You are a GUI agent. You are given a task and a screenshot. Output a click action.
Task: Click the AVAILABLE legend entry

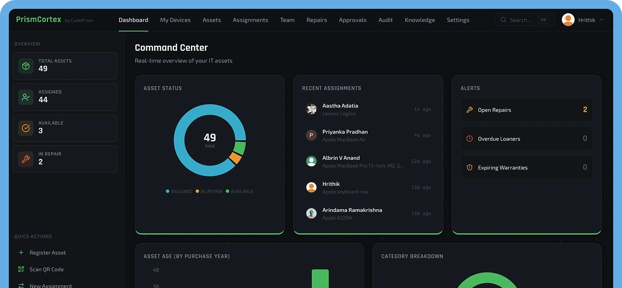point(240,191)
